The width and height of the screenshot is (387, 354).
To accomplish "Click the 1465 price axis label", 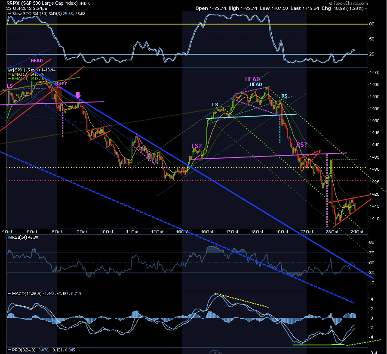I will pyautogui.click(x=375, y=85).
